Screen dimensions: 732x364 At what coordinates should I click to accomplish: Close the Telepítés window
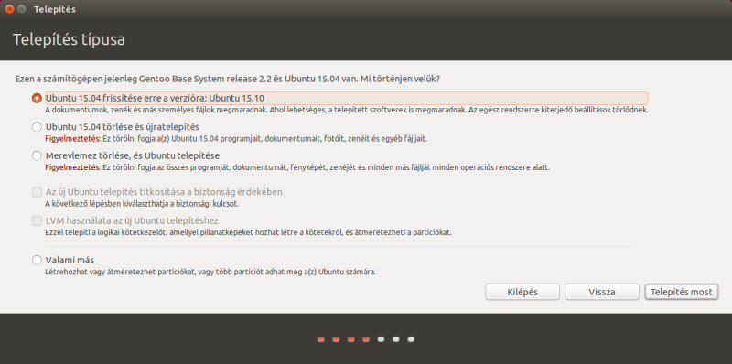point(9,9)
